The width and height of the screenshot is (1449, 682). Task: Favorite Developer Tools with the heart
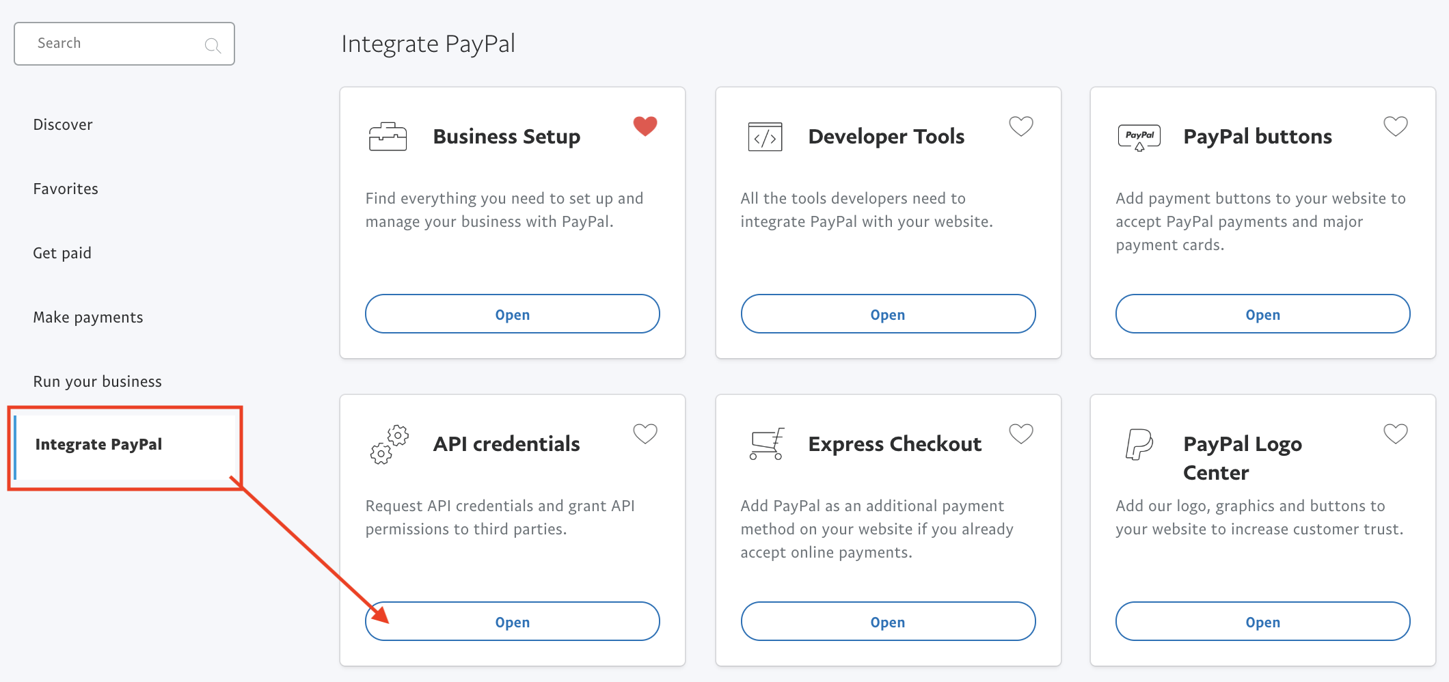1021,126
